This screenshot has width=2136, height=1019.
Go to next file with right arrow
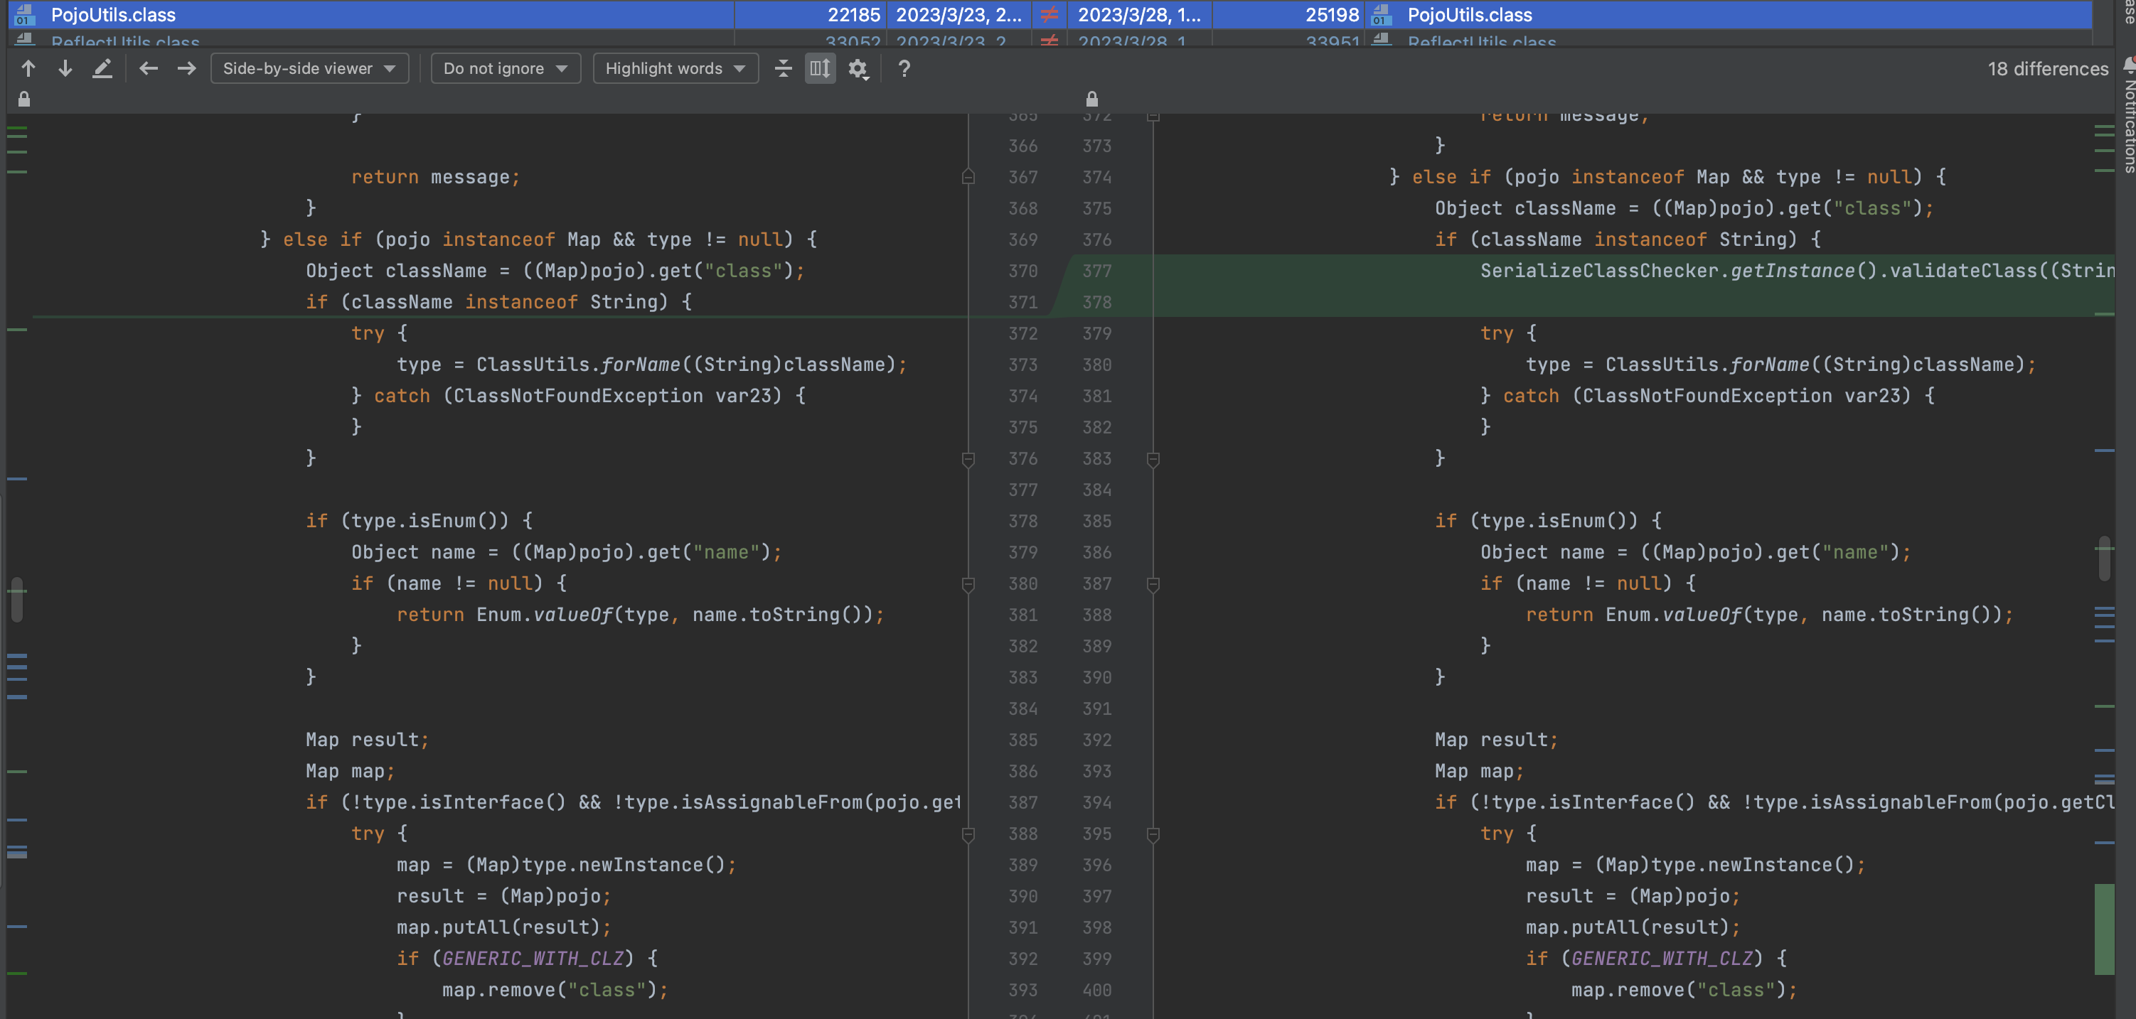click(x=186, y=69)
